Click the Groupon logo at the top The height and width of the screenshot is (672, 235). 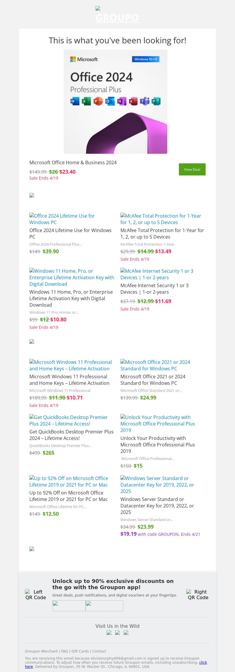pyautogui.click(x=117, y=15)
